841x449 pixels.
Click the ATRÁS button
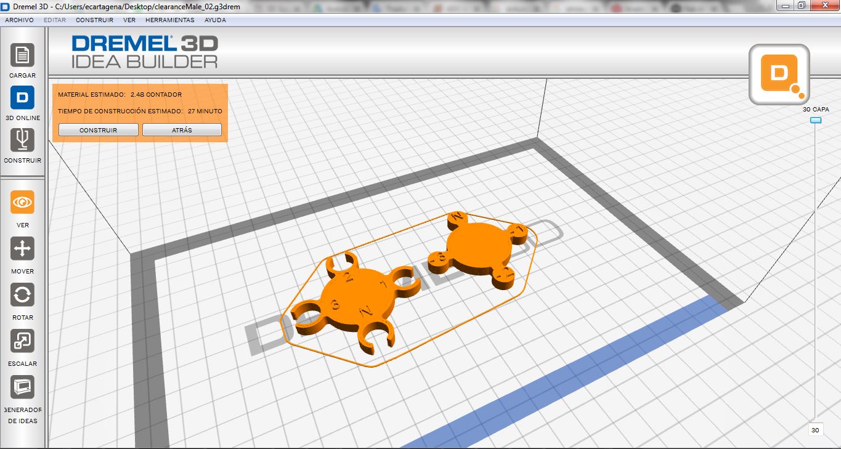tap(182, 130)
